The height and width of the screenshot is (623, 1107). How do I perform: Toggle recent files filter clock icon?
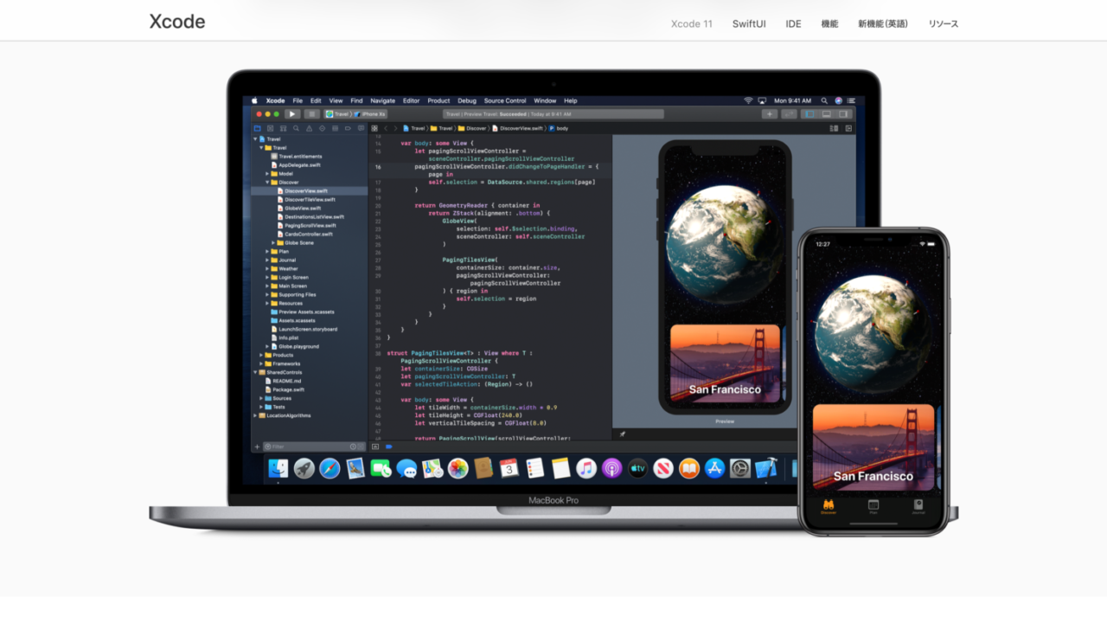point(353,446)
